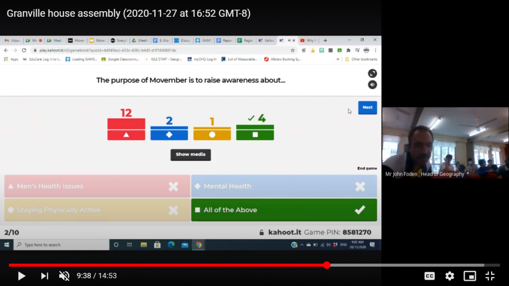The image size is (509, 286).
Task: Switch to the Regist browser tab
Action: pyautogui.click(x=245, y=41)
